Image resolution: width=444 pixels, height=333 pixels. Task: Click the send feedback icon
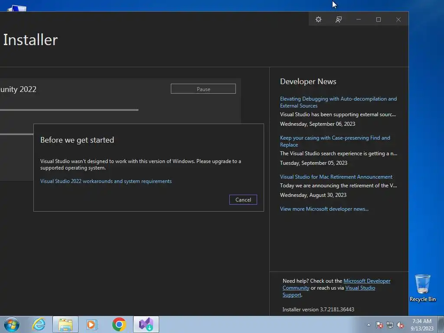(338, 19)
